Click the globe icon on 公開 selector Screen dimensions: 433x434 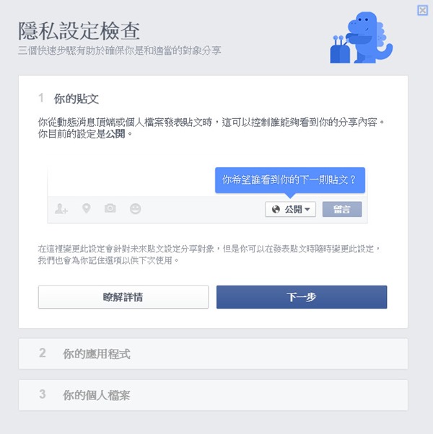pos(276,209)
